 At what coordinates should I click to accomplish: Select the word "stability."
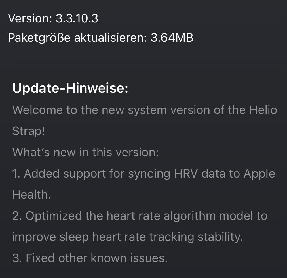(220, 237)
